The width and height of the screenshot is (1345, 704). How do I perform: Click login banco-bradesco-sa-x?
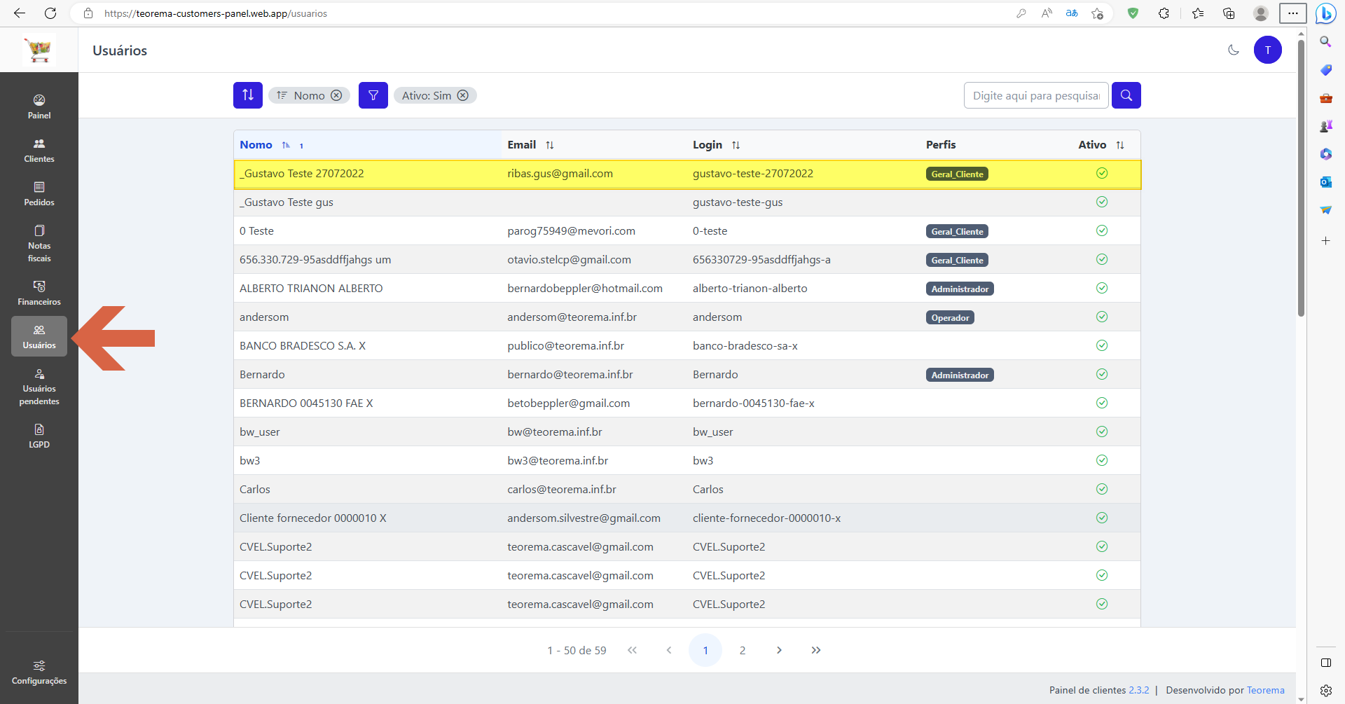click(745, 345)
